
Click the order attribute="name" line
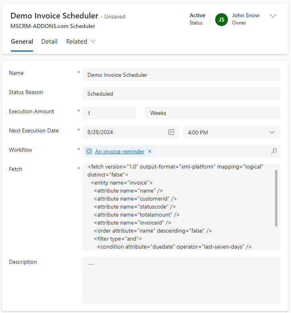coord(153,231)
